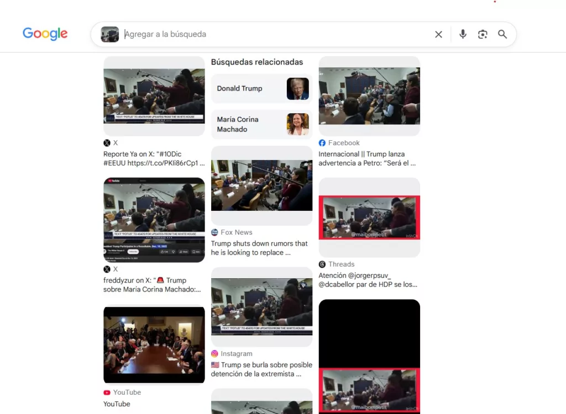The height and width of the screenshot is (414, 566).
Task: Select the María Corina Machado related search
Action: (x=261, y=124)
